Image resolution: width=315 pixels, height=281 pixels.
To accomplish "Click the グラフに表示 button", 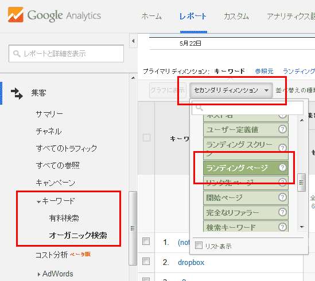I will point(168,90).
